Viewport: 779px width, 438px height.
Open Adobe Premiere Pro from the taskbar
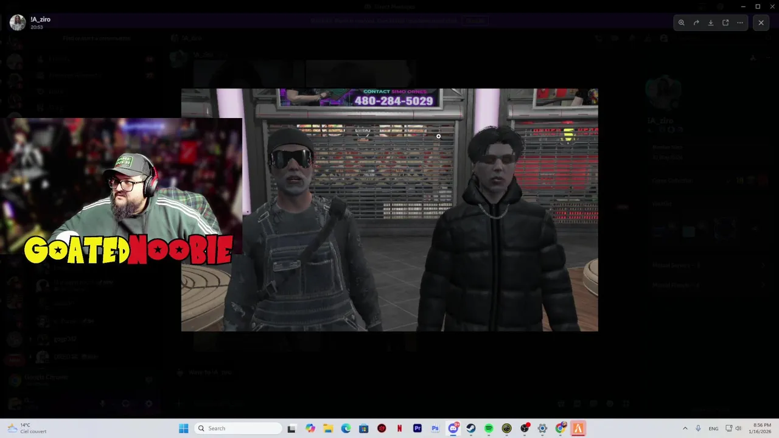(417, 428)
